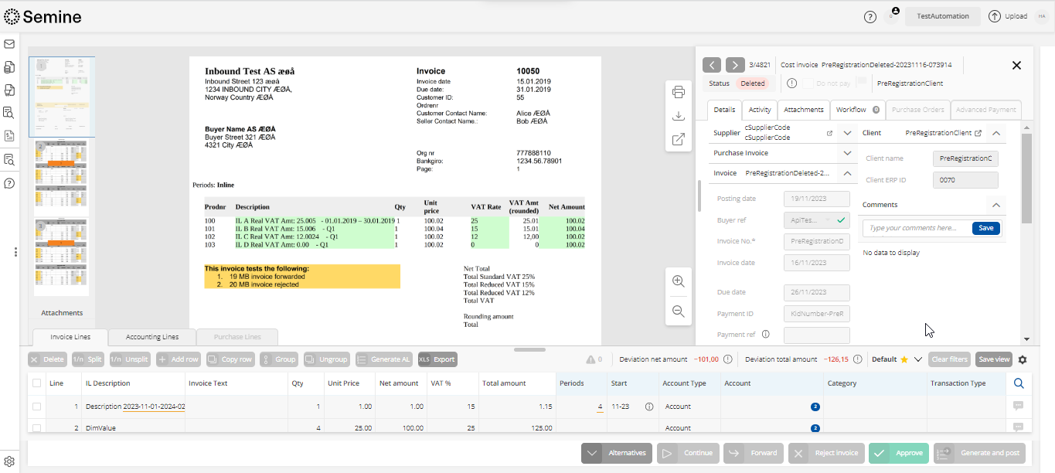Open the Attachments tab
This screenshot has height=473, width=1055.
(804, 110)
